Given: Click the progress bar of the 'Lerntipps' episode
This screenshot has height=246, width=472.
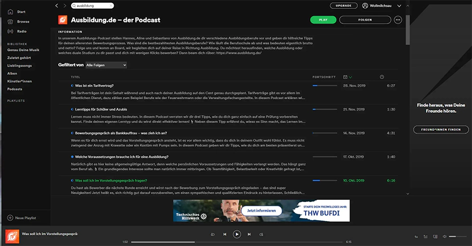Looking at the screenshot, I should 325,109.
